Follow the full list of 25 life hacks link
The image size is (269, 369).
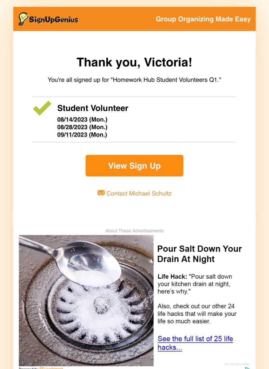[x=195, y=343]
